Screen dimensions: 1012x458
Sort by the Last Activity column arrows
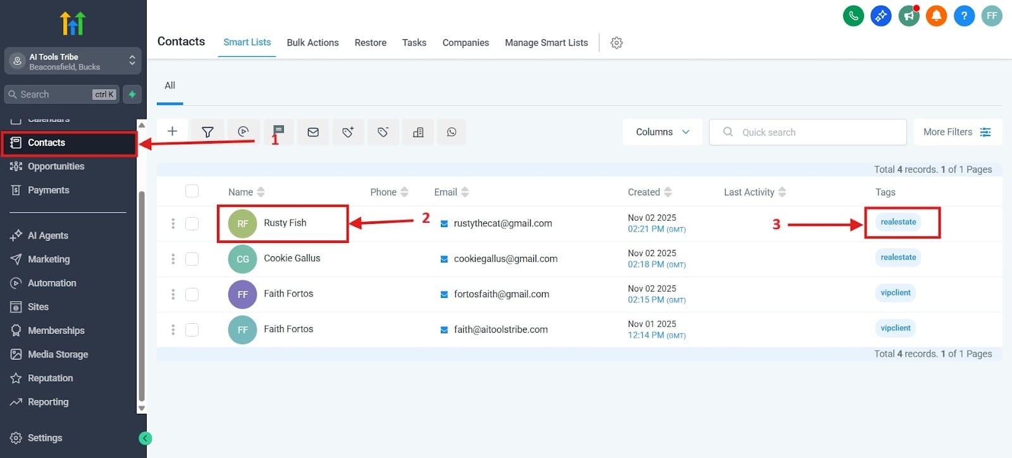coord(782,192)
